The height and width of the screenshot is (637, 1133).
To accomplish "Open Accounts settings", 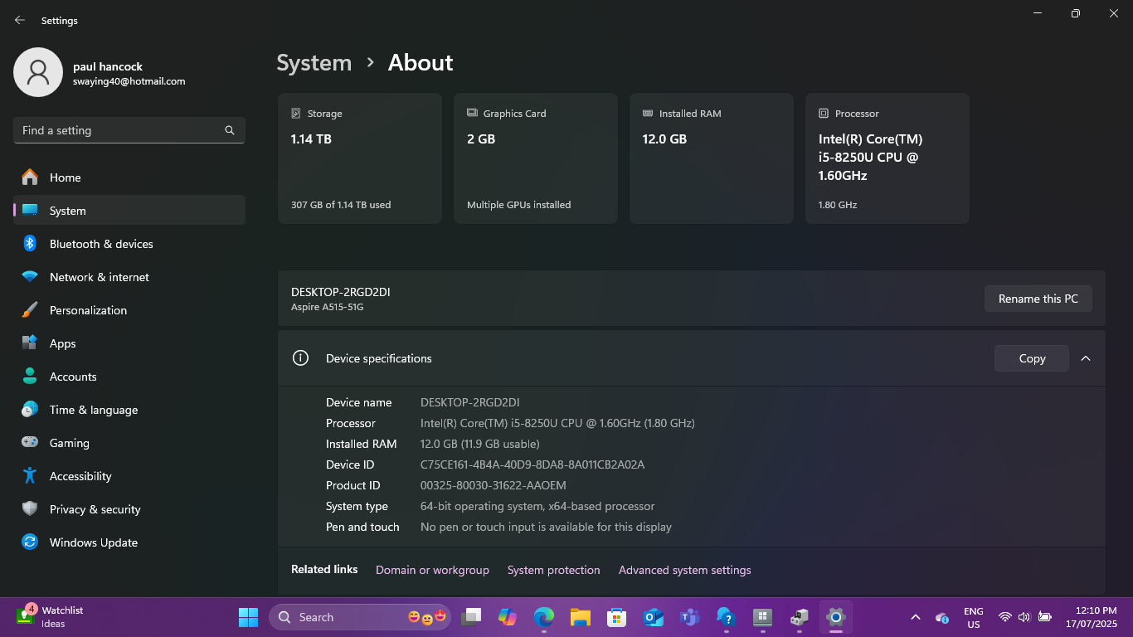I will pyautogui.click(x=129, y=377).
